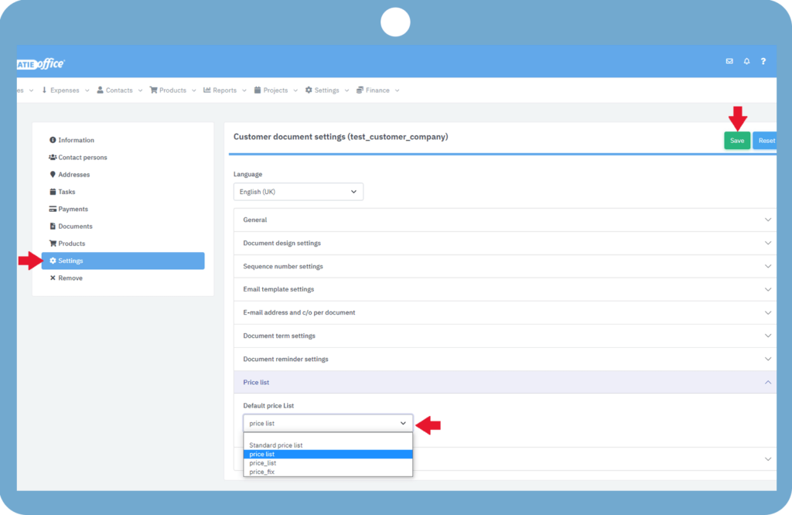
Task: Open the Finance menu in navbar
Action: 377,90
